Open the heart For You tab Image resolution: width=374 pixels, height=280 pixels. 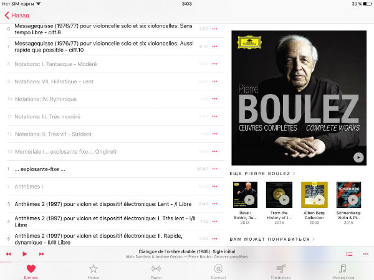[x=31, y=271]
